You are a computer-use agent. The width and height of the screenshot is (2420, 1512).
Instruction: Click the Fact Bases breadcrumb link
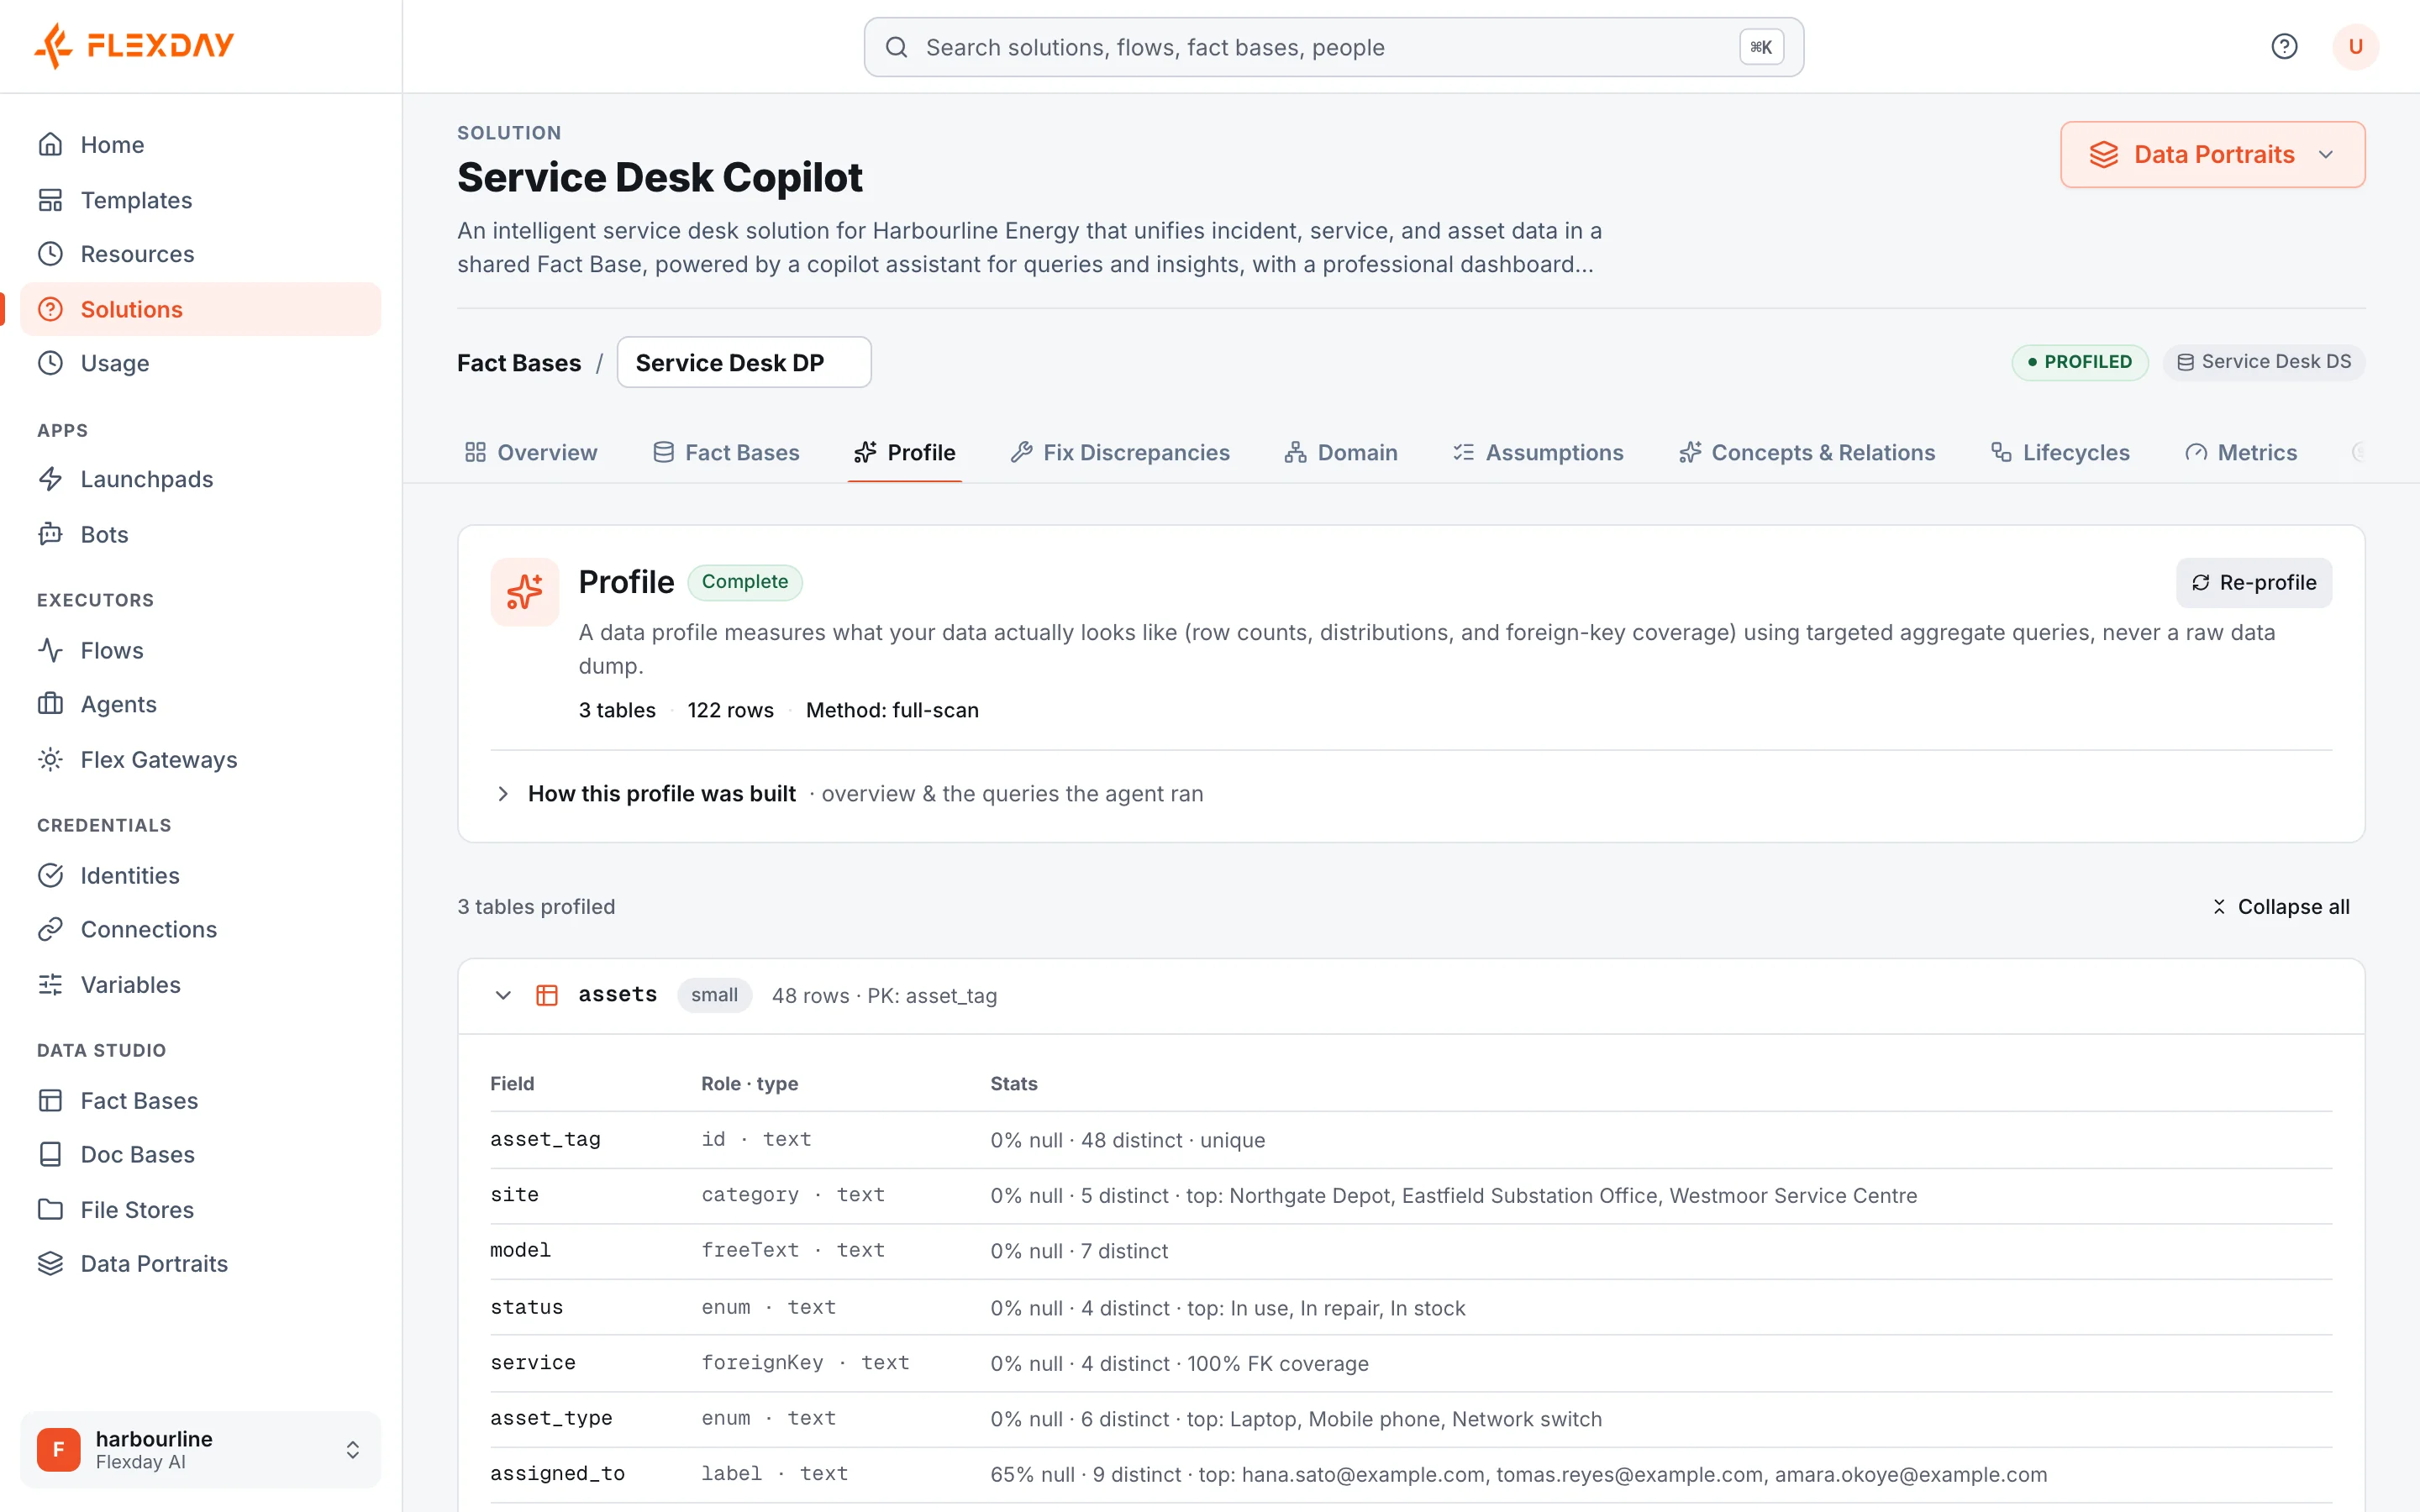tap(519, 362)
